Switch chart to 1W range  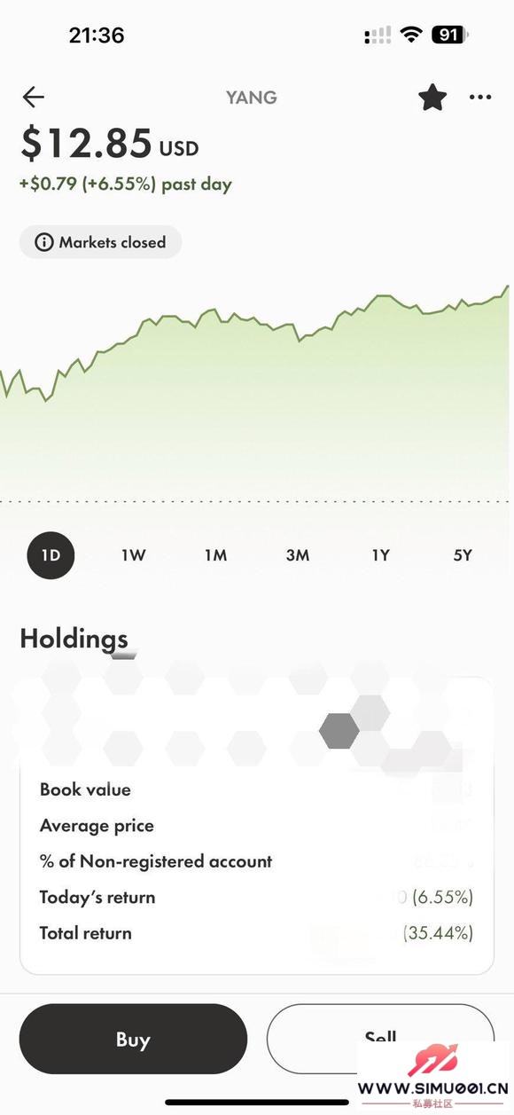coord(133,555)
